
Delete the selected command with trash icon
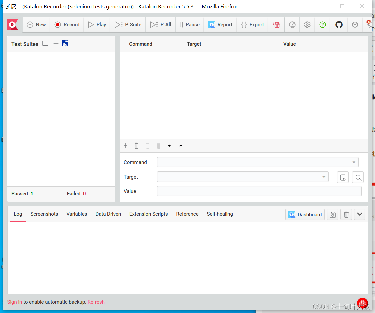click(136, 146)
